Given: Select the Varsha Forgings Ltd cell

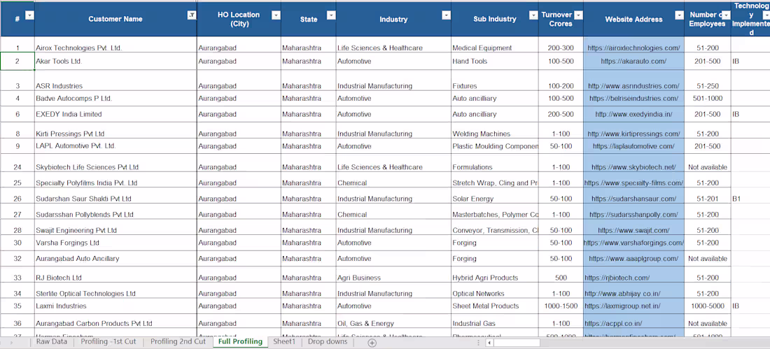Looking at the screenshot, I should [x=115, y=243].
